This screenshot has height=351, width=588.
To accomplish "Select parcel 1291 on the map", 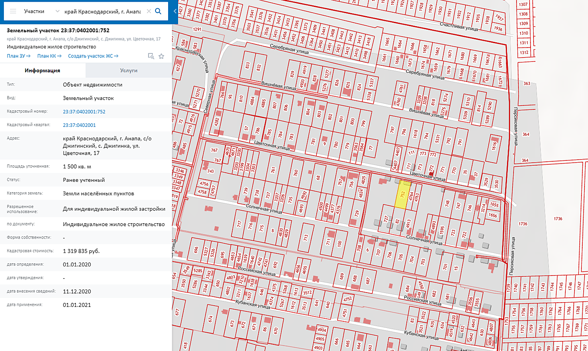I will pyautogui.click(x=198, y=29).
